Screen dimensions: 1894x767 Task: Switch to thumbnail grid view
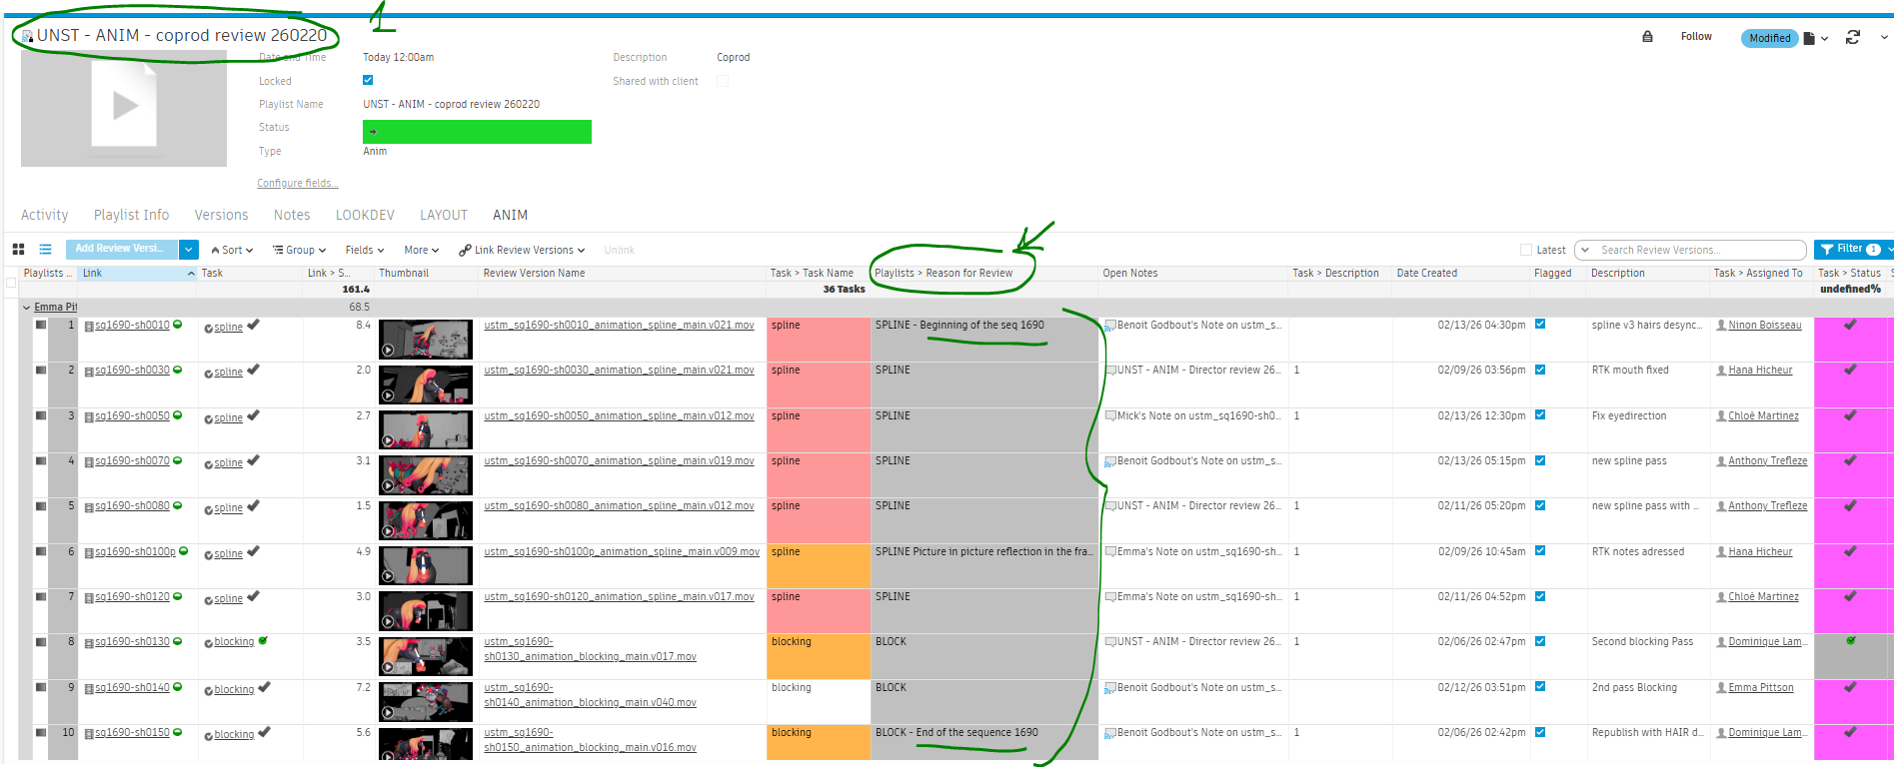coord(18,250)
